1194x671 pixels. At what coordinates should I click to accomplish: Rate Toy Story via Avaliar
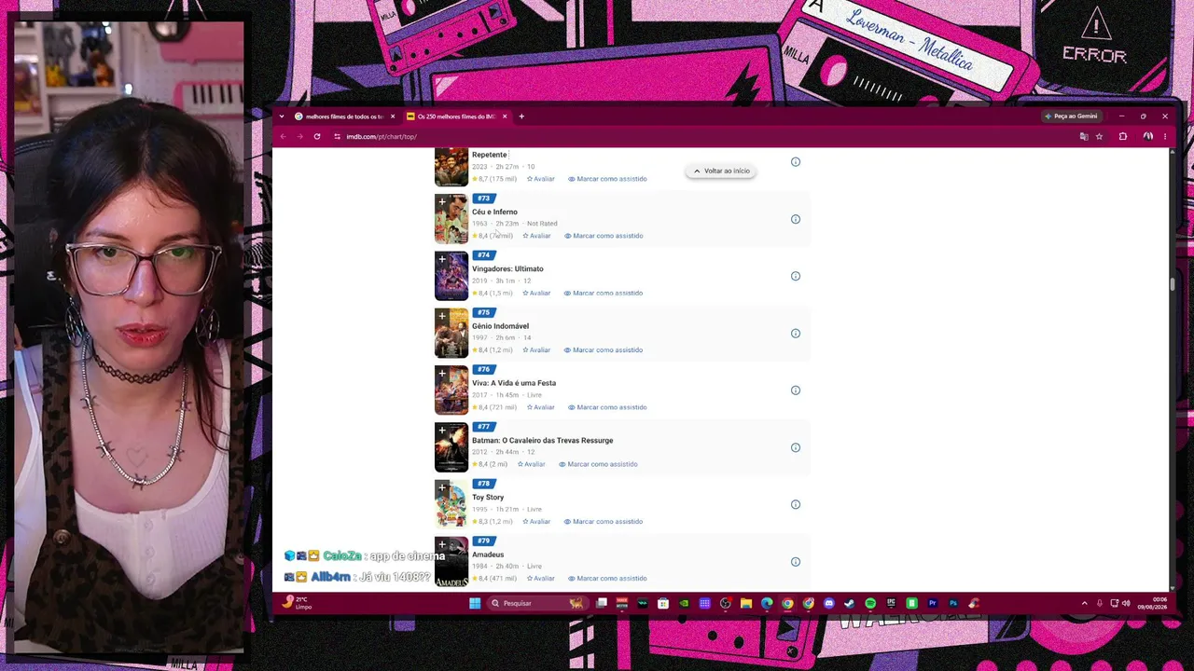click(536, 522)
